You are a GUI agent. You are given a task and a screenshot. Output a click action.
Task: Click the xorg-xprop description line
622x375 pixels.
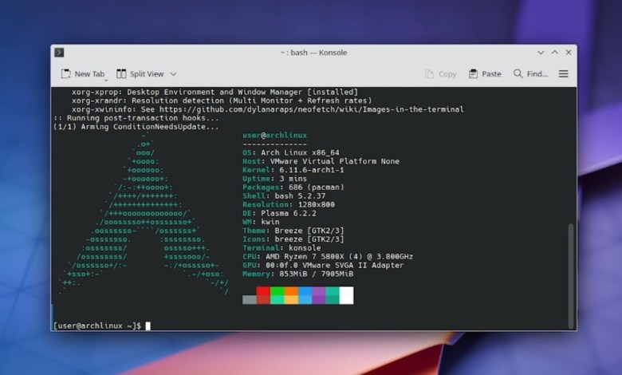[x=215, y=92]
